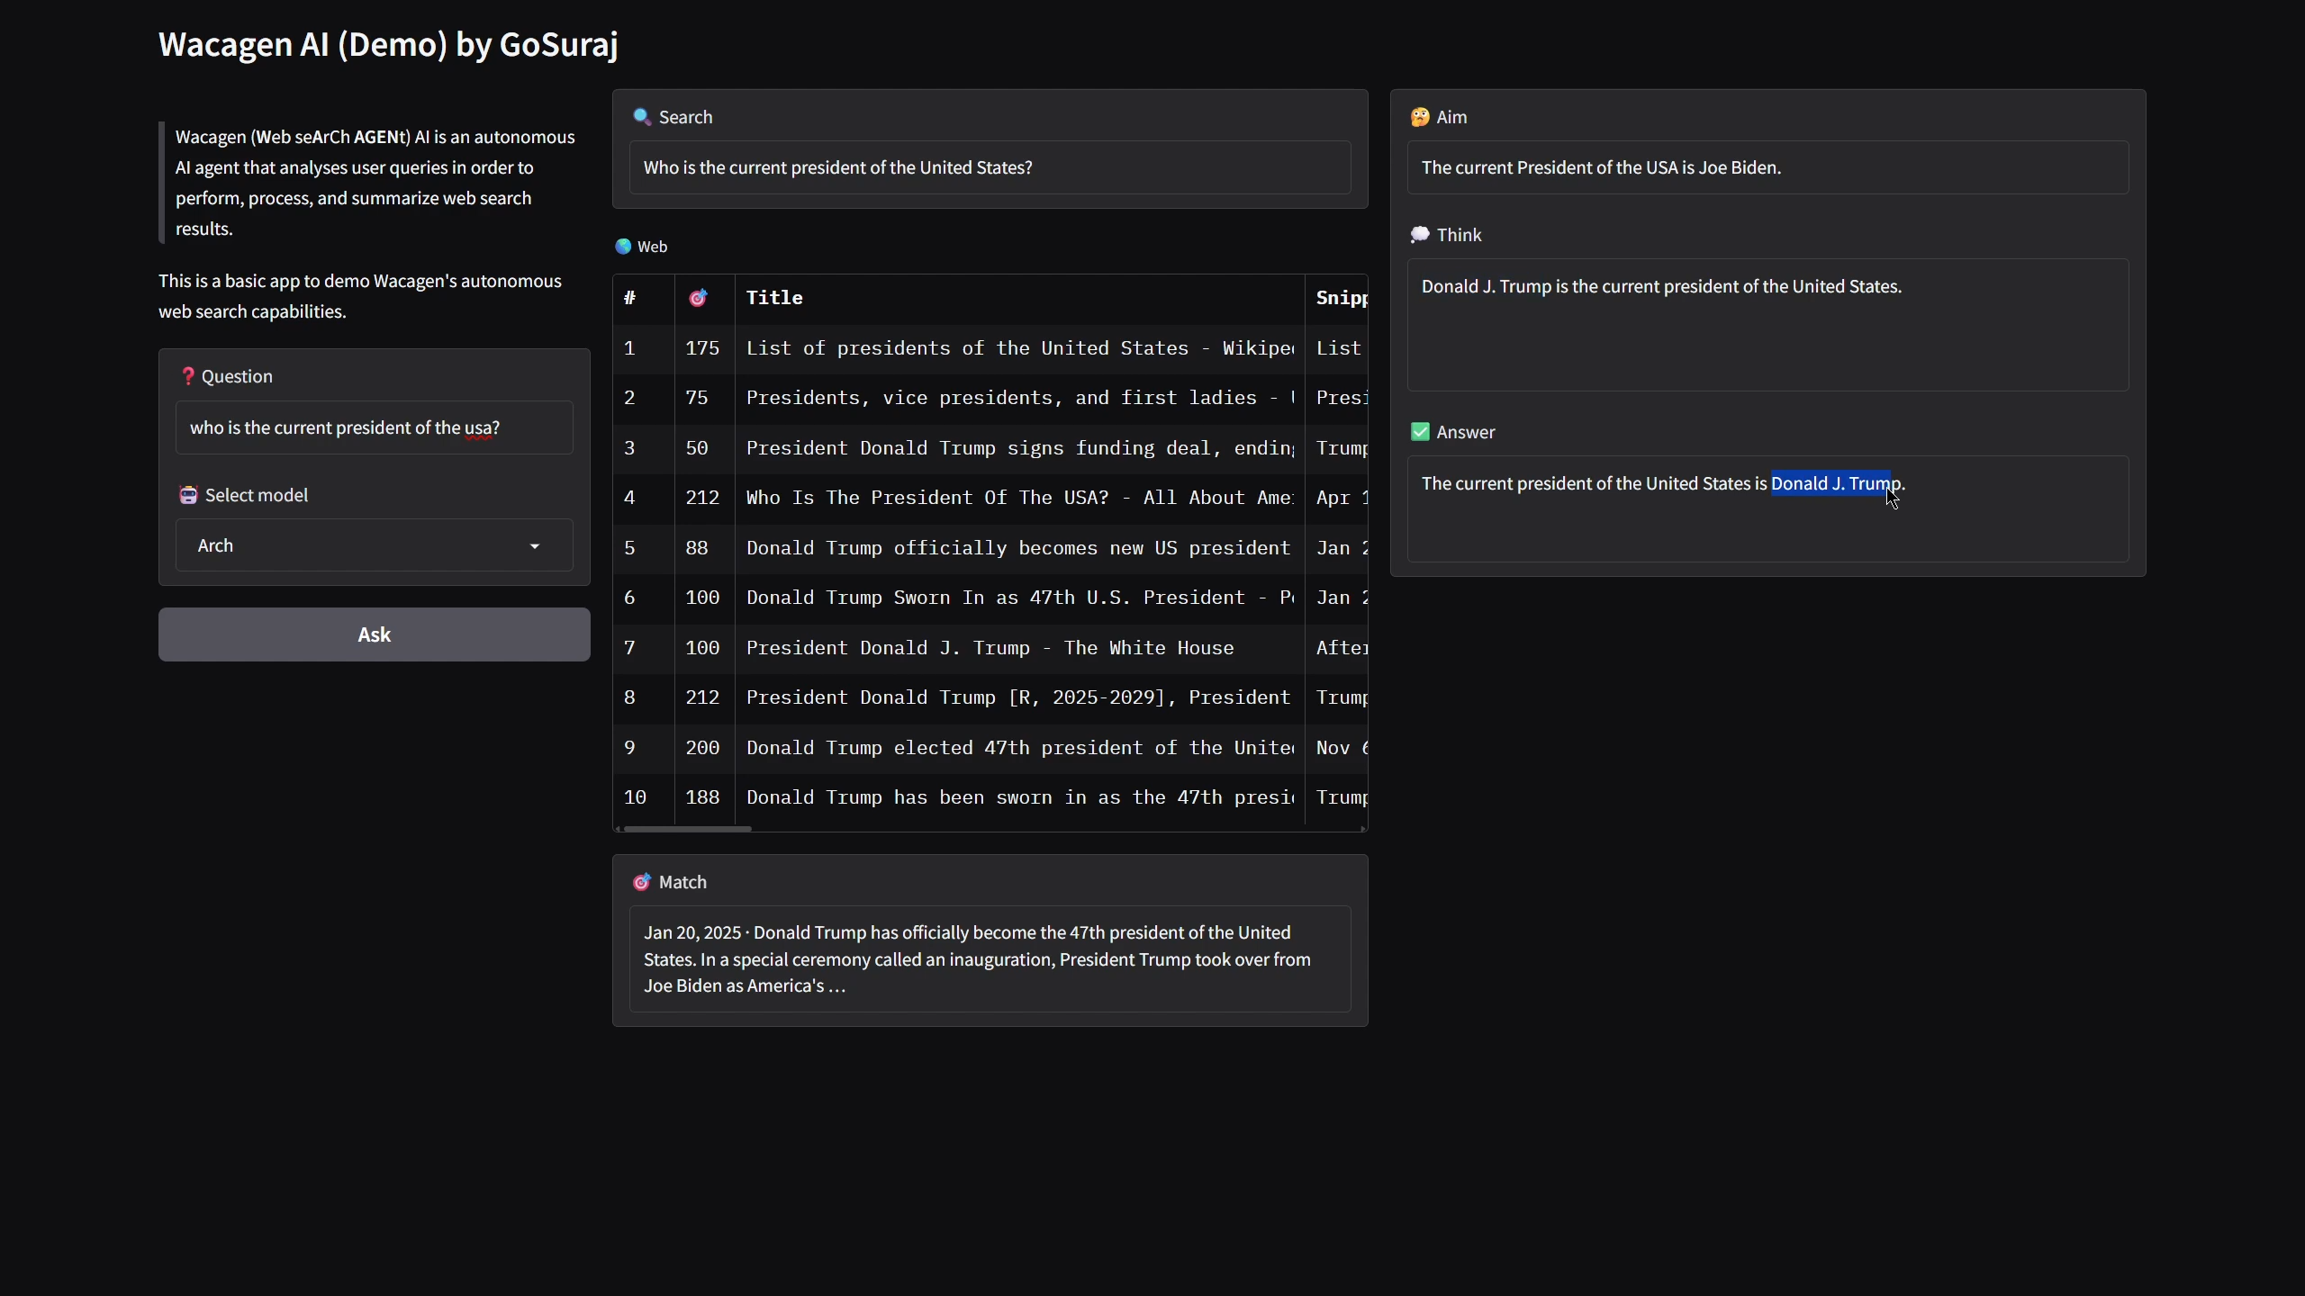Click the Search query text box
2305x1296 pixels.
click(989, 168)
